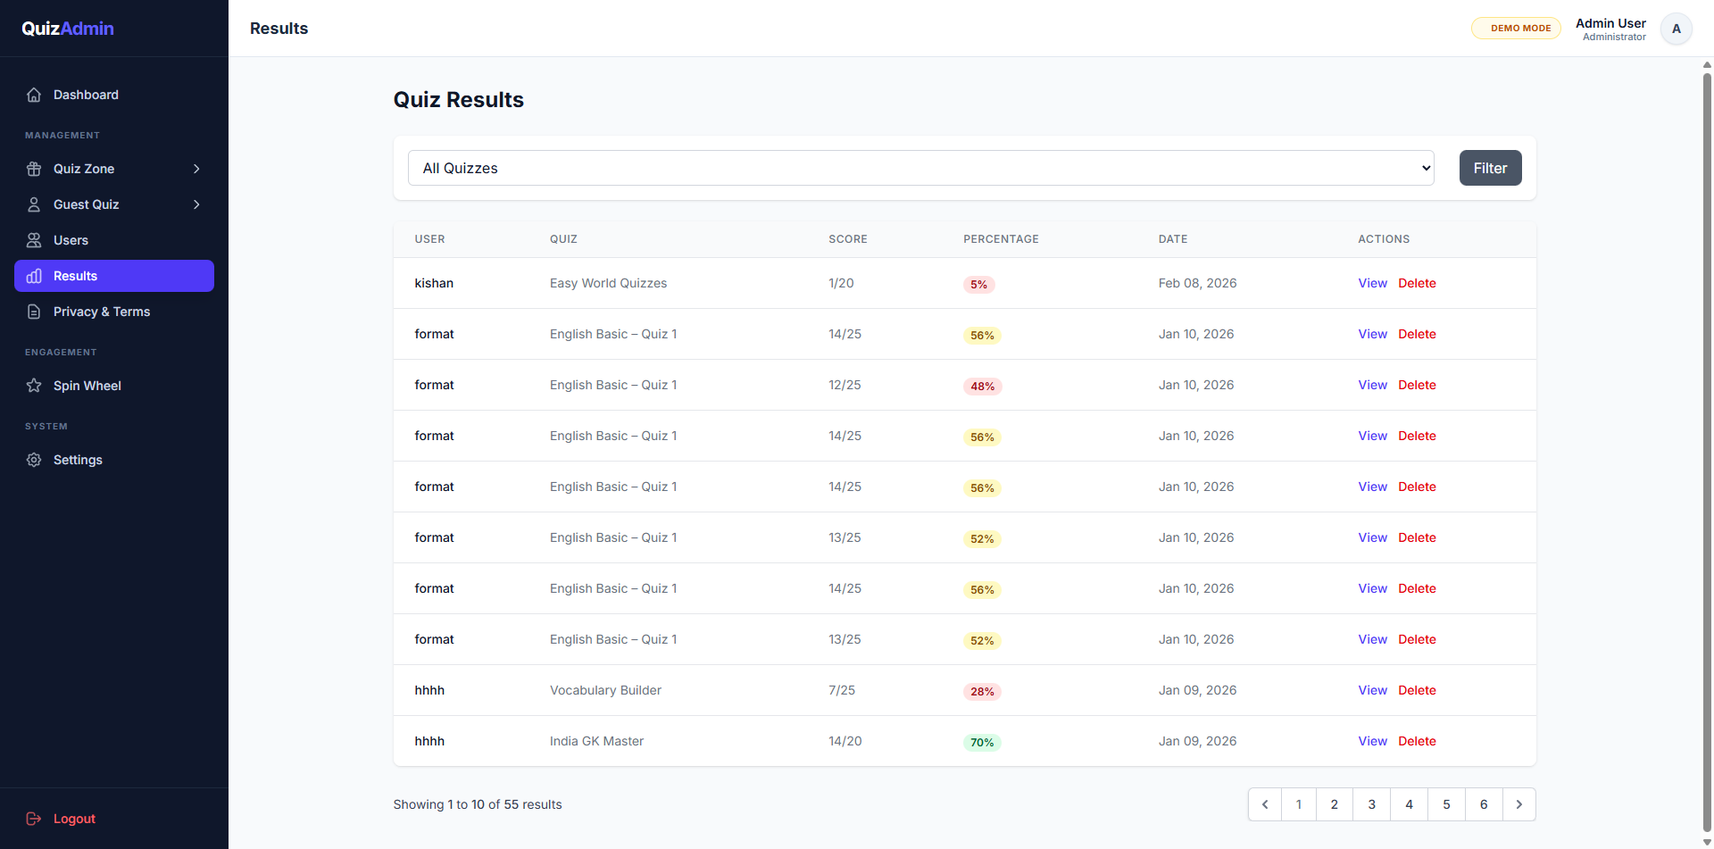
Task: Click the Quiz Zone gift icon
Action: coord(34,169)
